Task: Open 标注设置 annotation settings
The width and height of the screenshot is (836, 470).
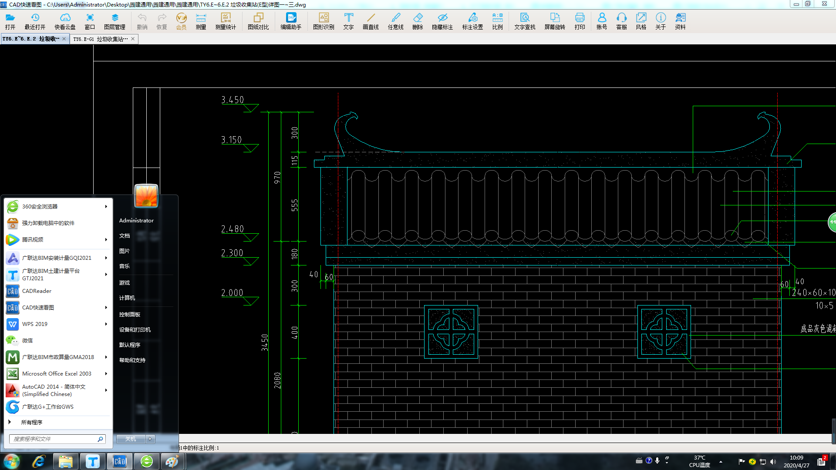Action: click(472, 21)
